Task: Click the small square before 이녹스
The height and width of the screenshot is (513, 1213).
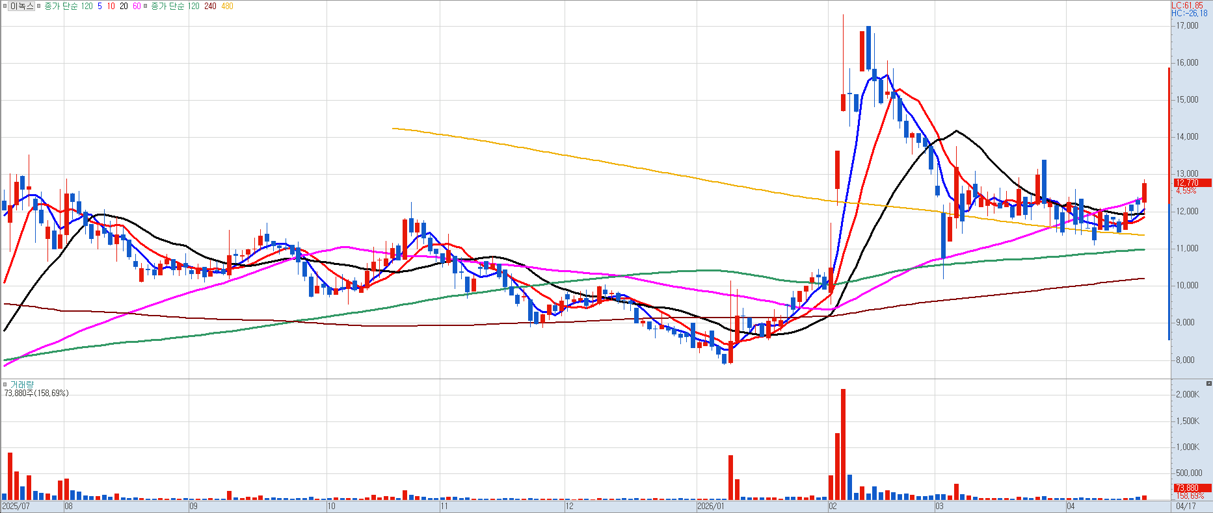Action: point(5,6)
